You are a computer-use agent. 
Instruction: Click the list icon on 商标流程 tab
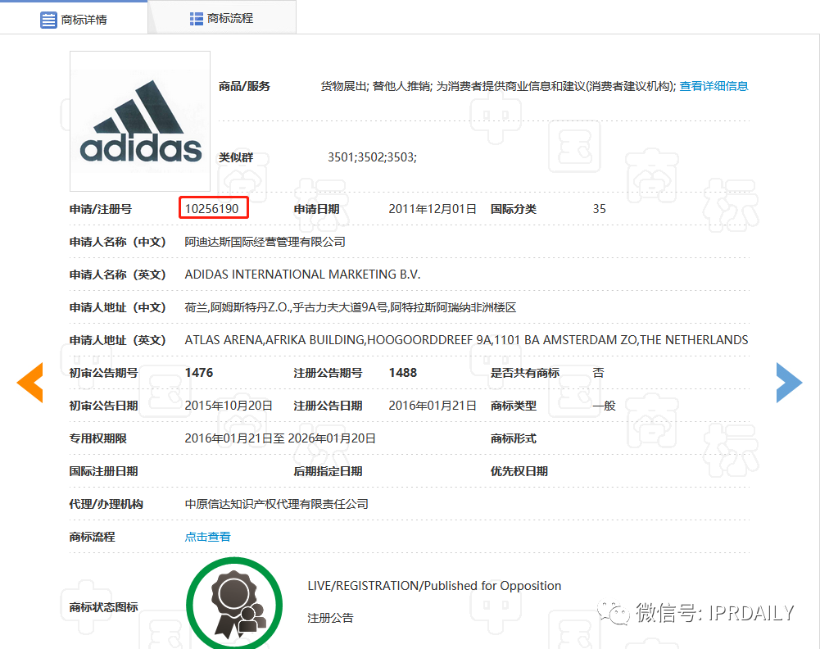[196, 17]
